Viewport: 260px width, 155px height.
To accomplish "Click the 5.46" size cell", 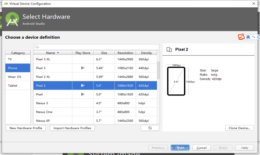I will click(x=104, y=68).
